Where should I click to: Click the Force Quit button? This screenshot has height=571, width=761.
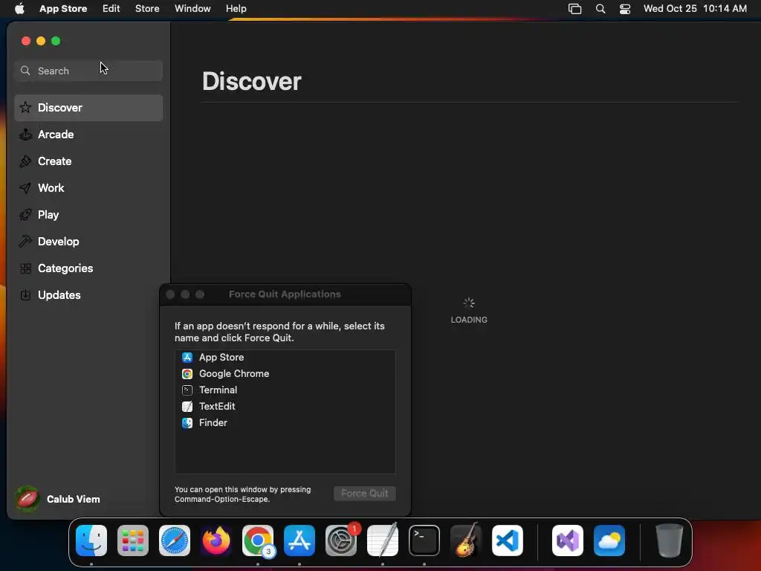[x=364, y=494]
